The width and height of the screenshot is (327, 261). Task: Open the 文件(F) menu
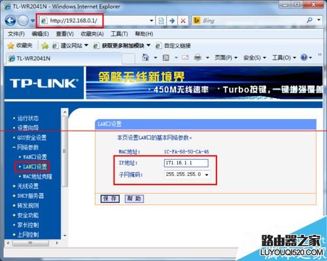pyautogui.click(x=16, y=34)
